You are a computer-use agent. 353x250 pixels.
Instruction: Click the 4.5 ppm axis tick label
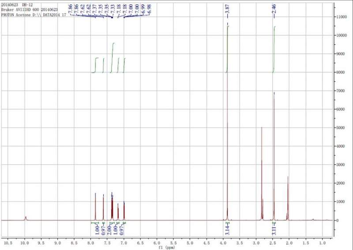207,243
